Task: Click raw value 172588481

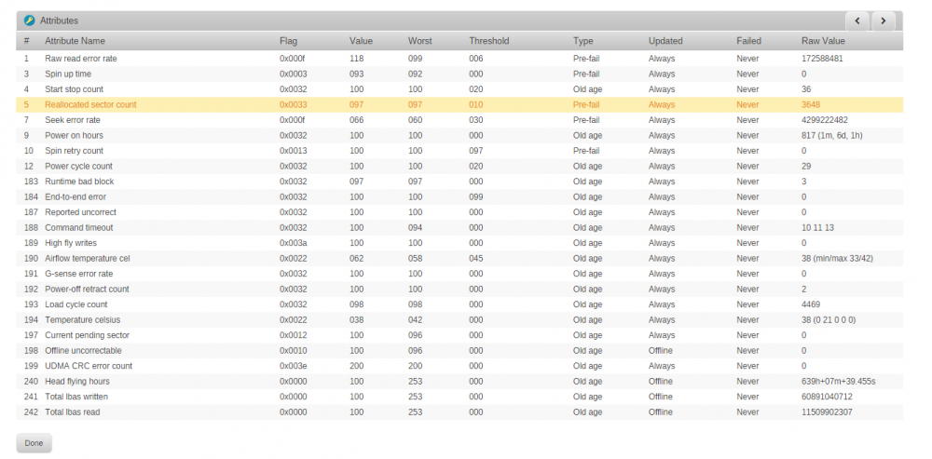Action: click(x=822, y=59)
